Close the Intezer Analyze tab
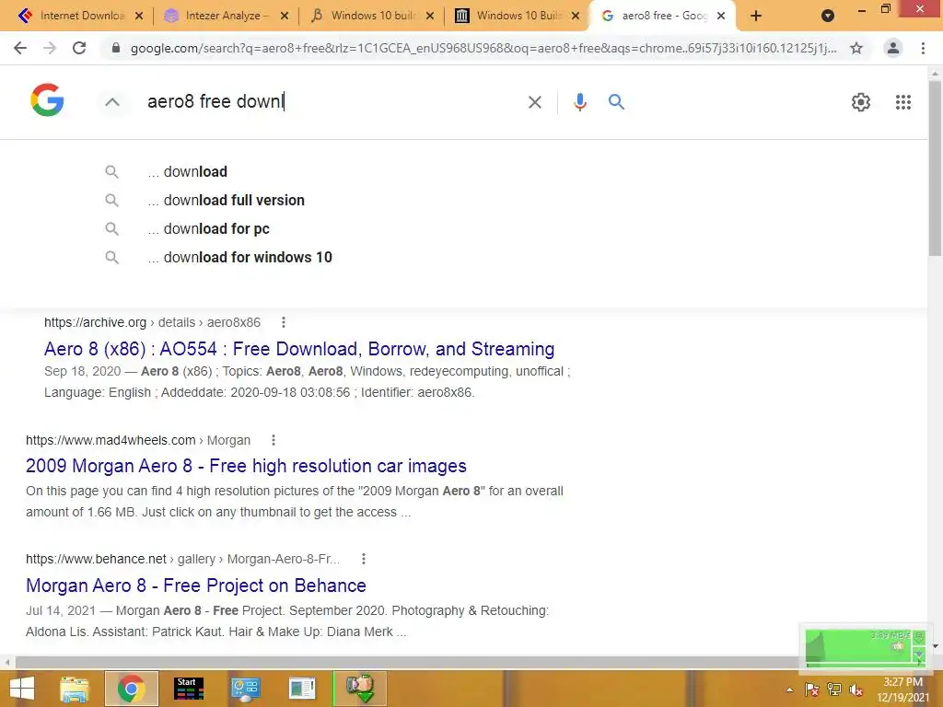 285,17
